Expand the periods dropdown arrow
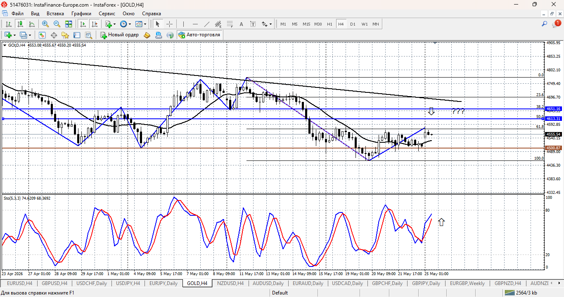564x297 pixels. [x=130, y=24]
